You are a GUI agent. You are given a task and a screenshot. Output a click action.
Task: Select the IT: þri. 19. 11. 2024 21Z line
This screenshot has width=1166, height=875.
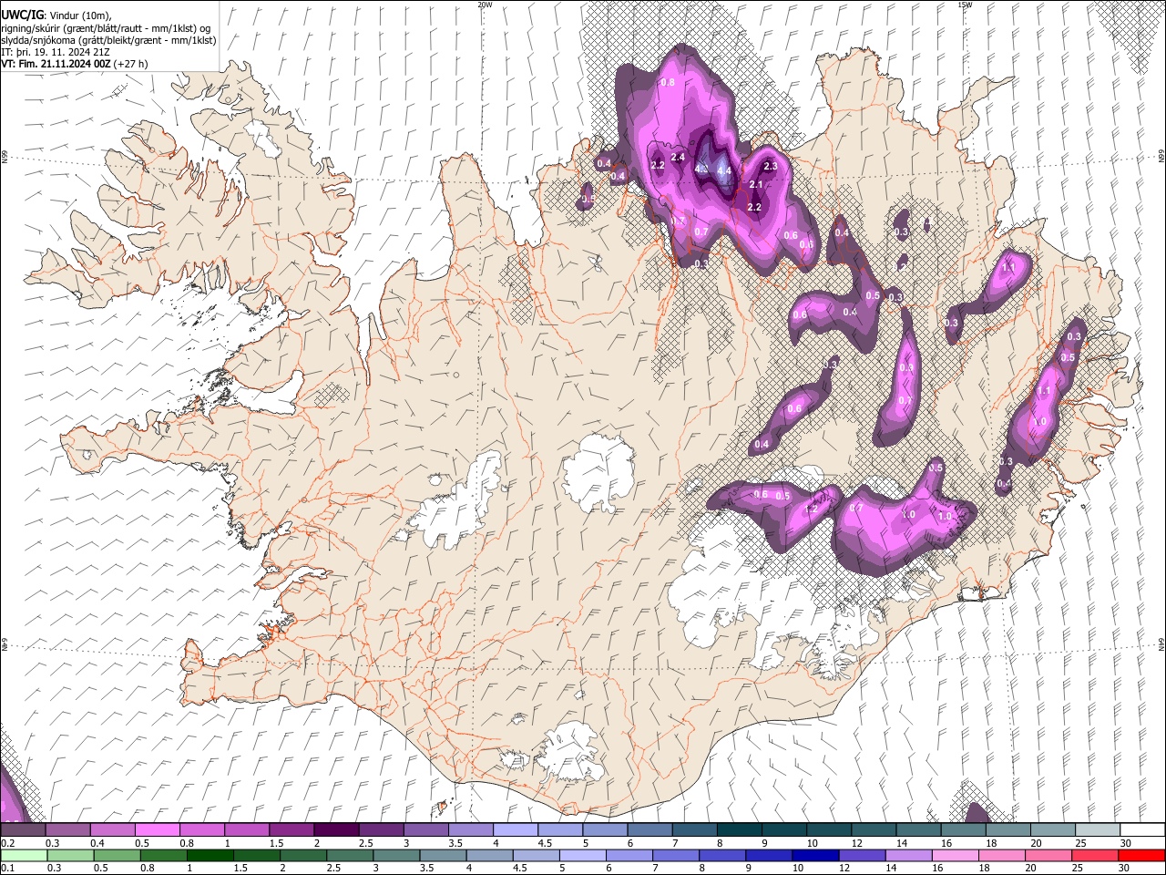tap(56, 52)
